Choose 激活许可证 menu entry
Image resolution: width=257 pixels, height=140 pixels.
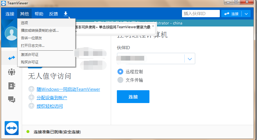point(46,55)
